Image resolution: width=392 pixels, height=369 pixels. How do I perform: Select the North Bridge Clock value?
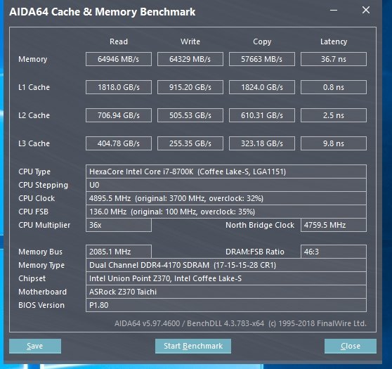tap(334, 225)
